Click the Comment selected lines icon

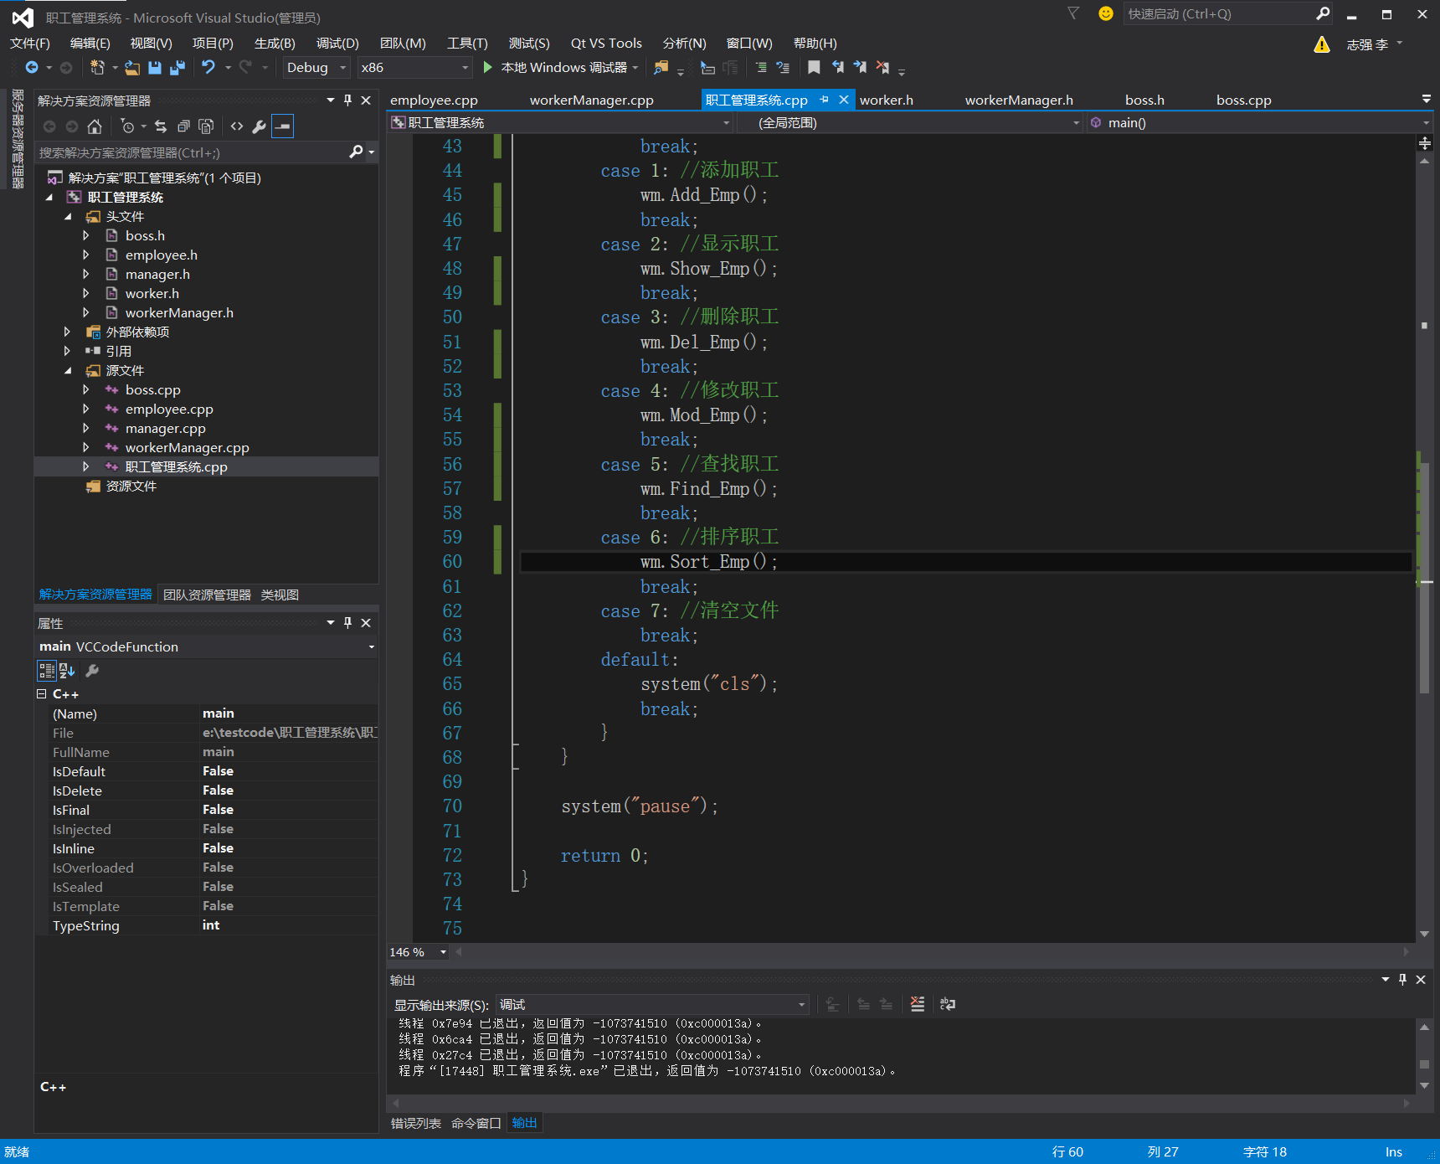pyautogui.click(x=761, y=68)
